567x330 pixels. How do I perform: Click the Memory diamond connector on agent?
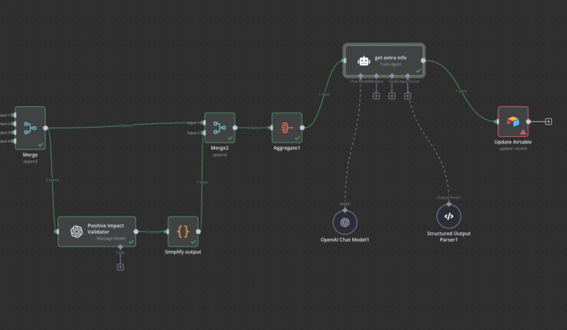pos(376,76)
